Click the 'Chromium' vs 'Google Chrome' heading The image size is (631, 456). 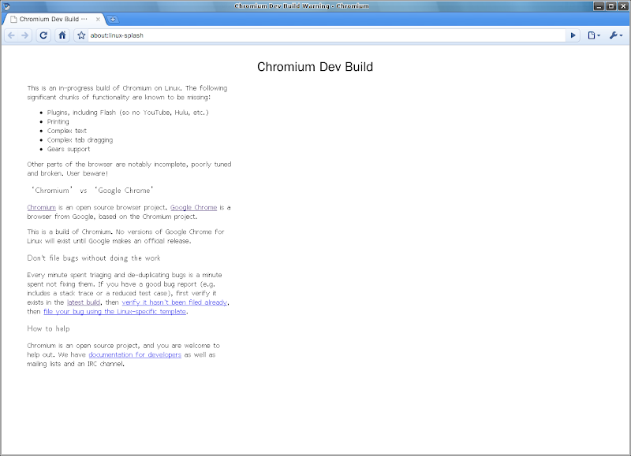point(92,190)
